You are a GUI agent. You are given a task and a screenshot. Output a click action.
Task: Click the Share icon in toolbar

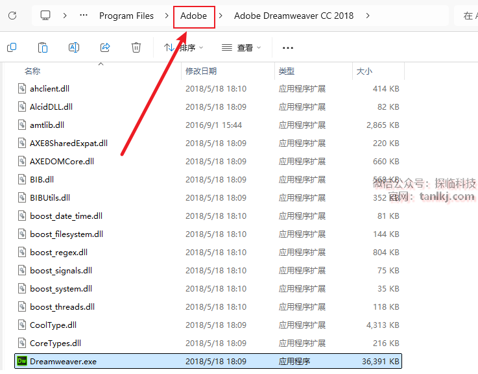click(x=105, y=47)
